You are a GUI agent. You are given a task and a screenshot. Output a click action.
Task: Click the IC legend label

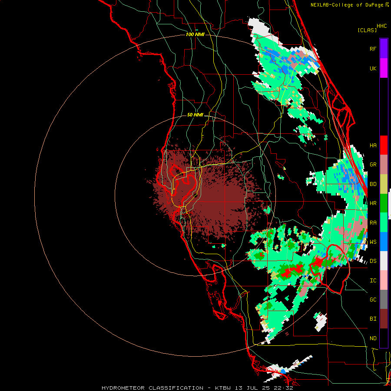pyautogui.click(x=373, y=281)
